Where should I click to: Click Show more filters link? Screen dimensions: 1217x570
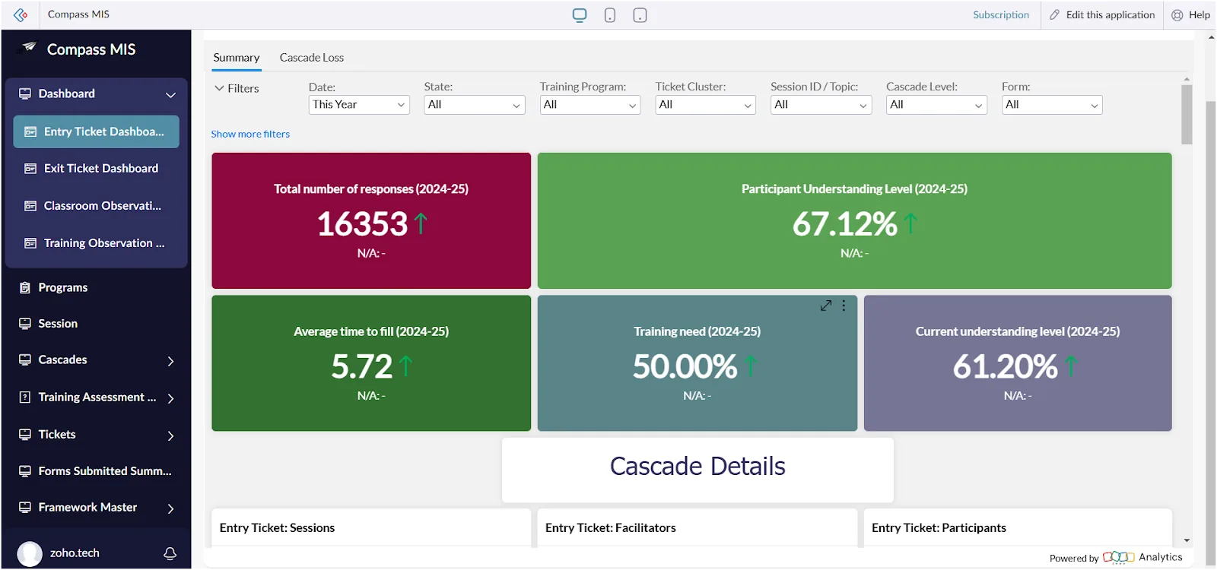click(x=250, y=134)
